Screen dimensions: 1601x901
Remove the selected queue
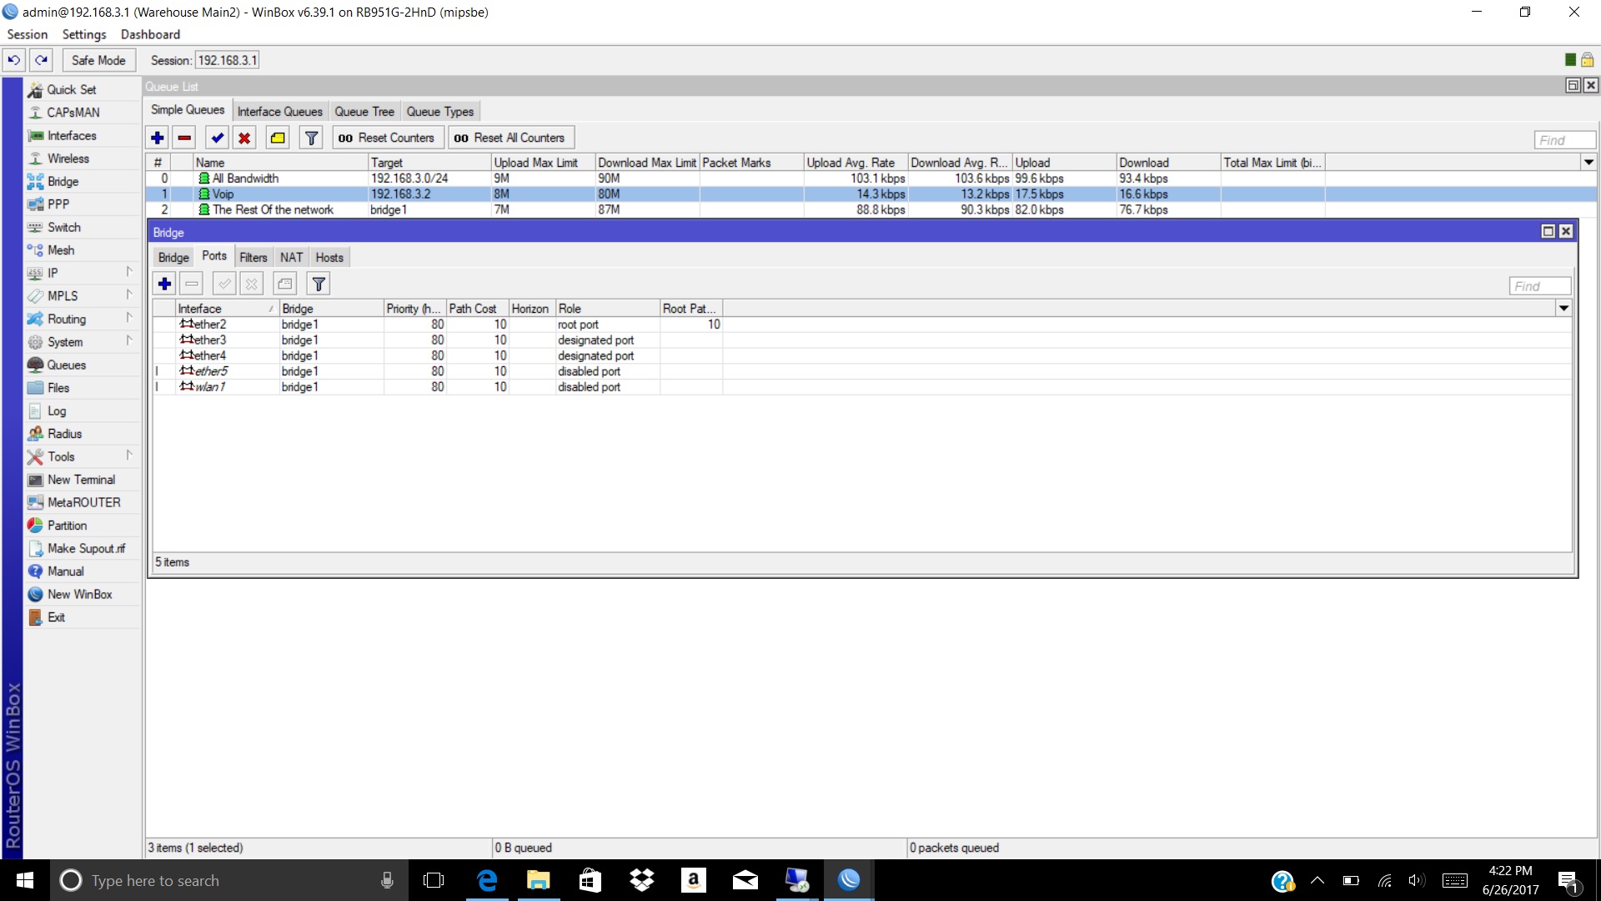pos(185,138)
